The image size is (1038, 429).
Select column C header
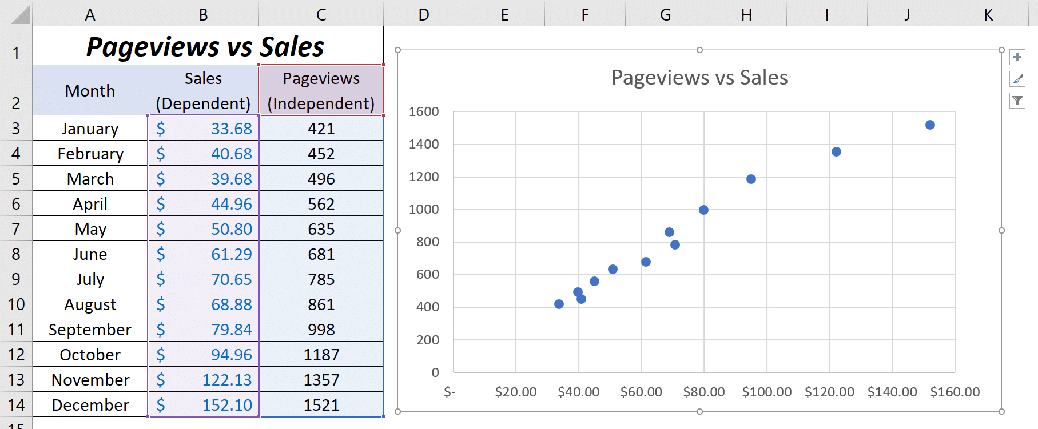click(x=321, y=14)
